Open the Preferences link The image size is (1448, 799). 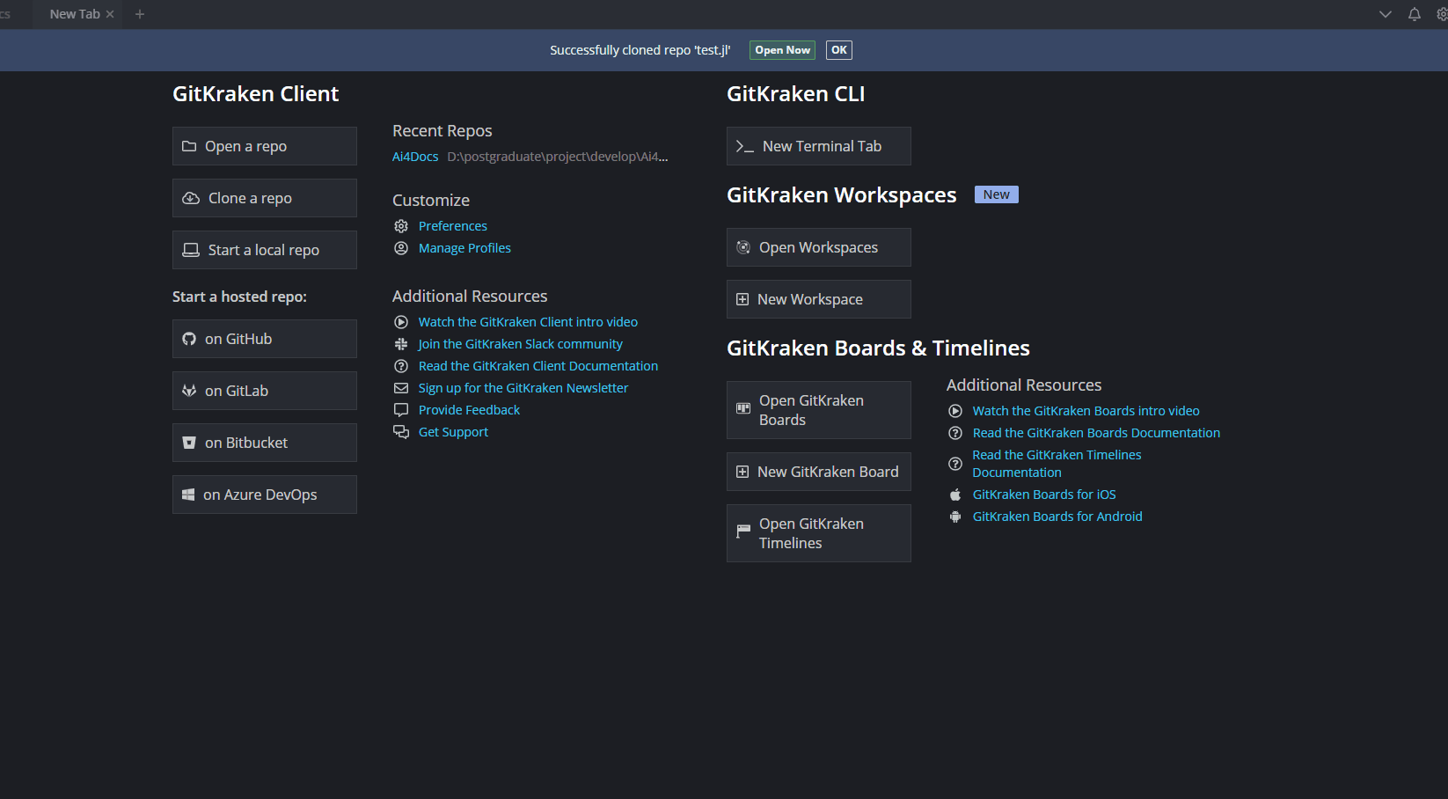coord(452,226)
